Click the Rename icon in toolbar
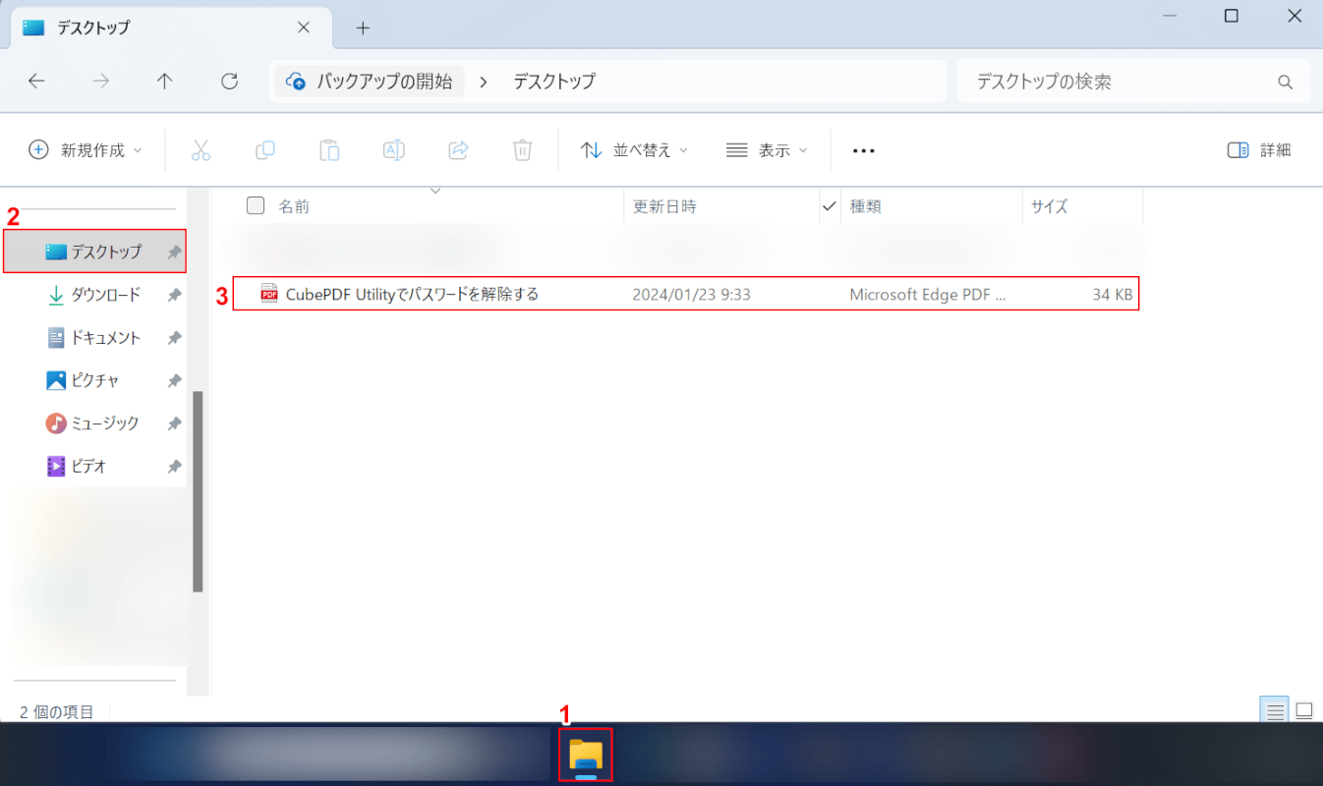This screenshot has width=1323, height=786. pos(393,150)
